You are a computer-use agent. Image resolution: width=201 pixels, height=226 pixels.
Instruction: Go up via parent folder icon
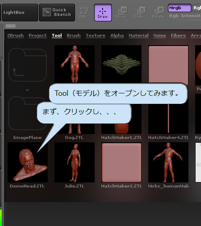point(27,65)
